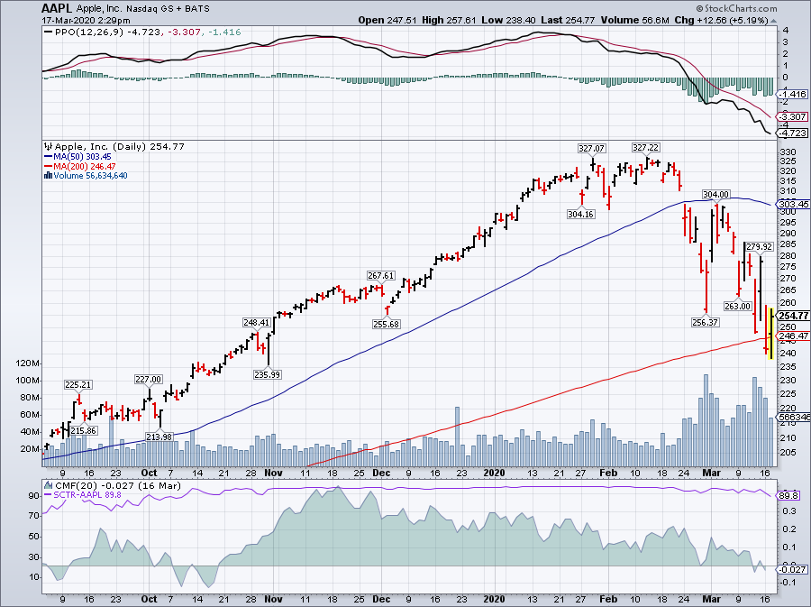Click the Last 254.77 value in header
Viewport: 811px width, 607px height.
point(569,21)
